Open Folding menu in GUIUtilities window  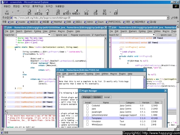click(37, 31)
